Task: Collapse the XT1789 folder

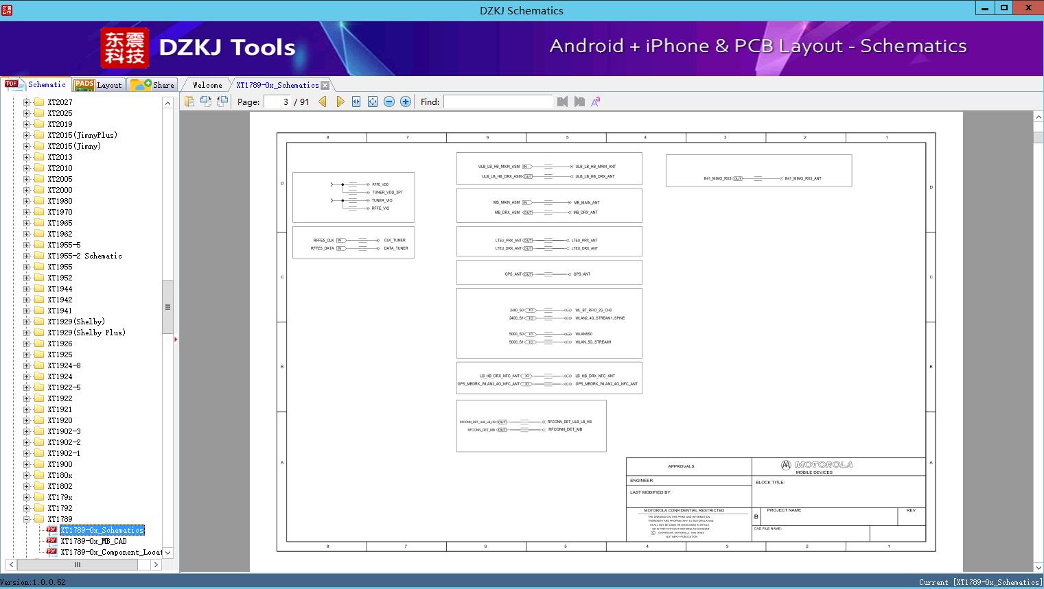Action: [27, 519]
